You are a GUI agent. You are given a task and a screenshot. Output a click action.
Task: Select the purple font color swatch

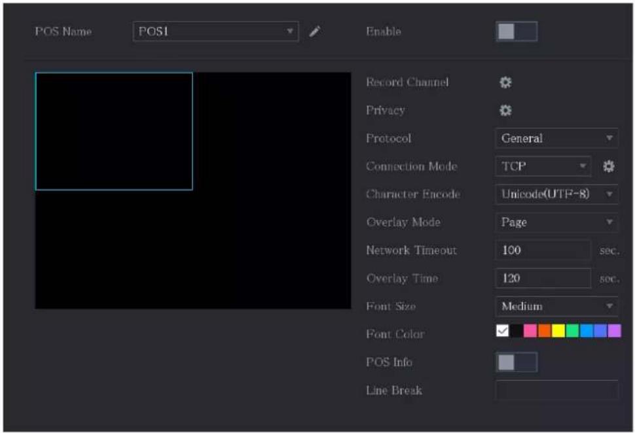click(x=614, y=331)
